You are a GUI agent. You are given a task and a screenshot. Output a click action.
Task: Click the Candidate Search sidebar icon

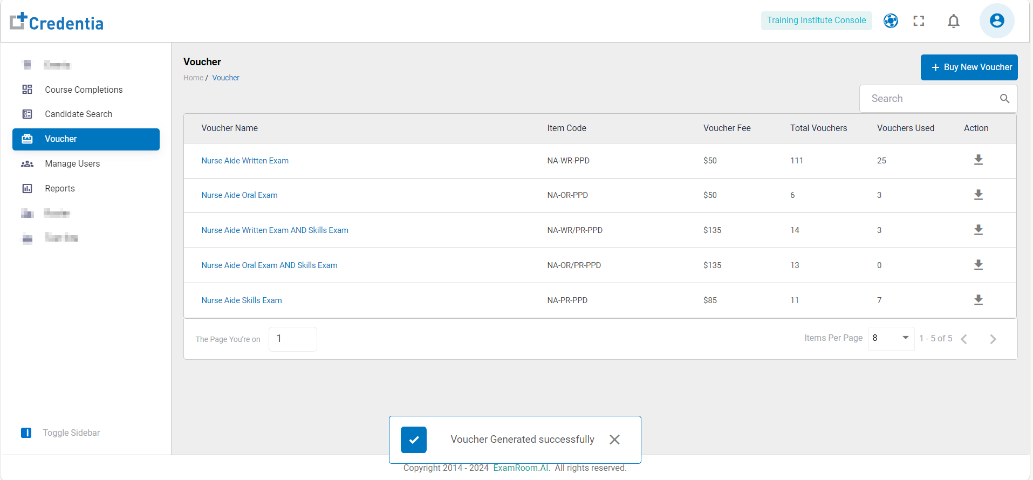[x=27, y=114]
